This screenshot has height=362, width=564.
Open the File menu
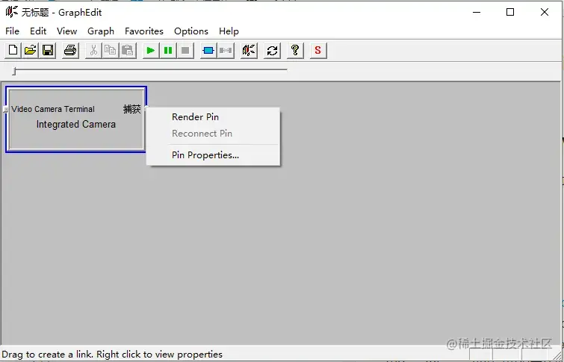tap(12, 31)
